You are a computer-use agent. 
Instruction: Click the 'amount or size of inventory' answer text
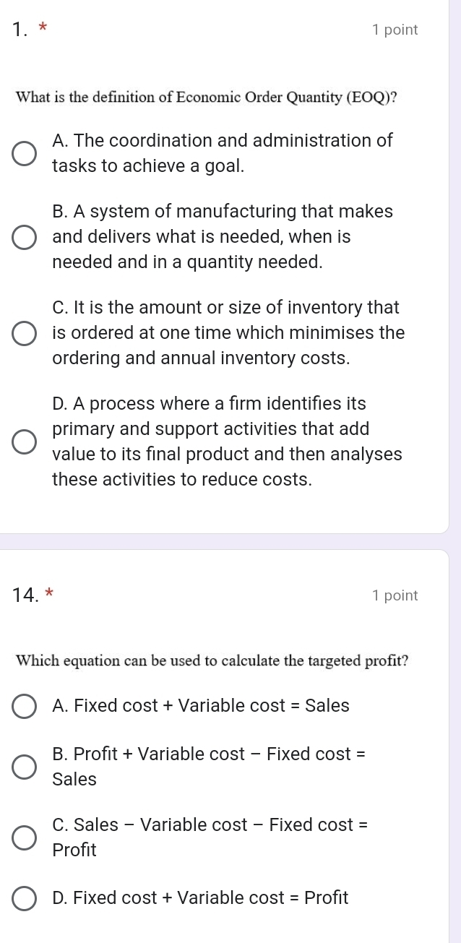tap(227, 333)
